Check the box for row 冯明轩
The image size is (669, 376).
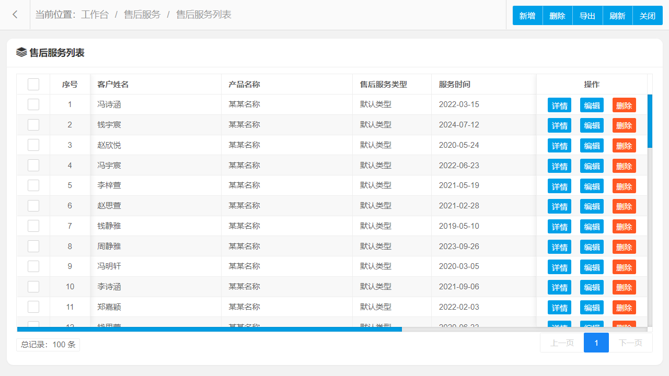[33, 266]
